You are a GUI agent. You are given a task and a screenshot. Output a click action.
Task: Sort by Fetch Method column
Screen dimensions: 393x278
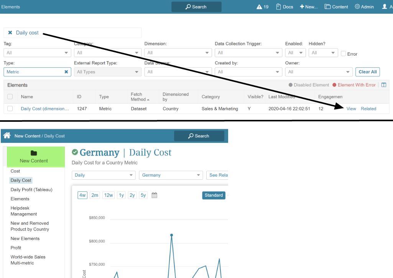140,97
